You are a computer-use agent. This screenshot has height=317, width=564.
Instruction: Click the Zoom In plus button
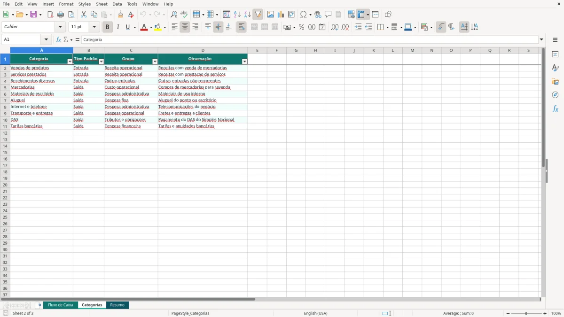coord(545,313)
